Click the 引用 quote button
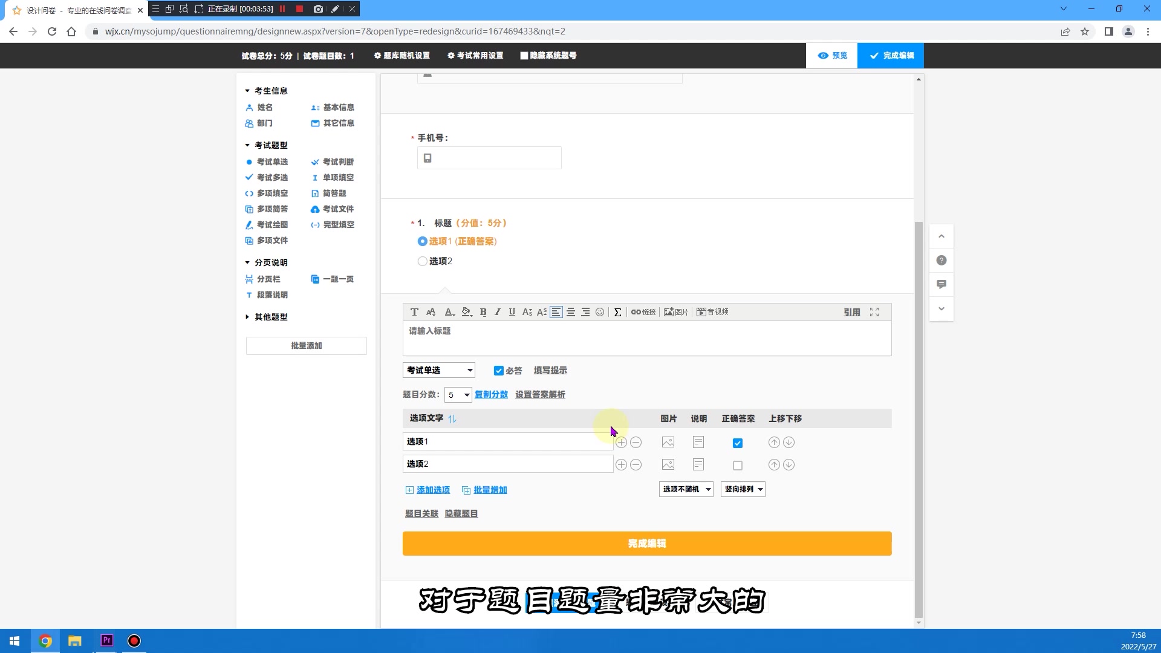This screenshot has width=1161, height=653. point(852,312)
